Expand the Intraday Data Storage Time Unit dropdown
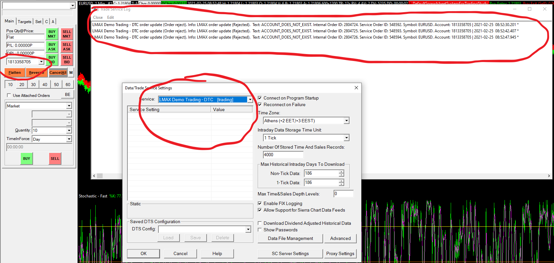The image size is (554, 263). tap(346, 138)
